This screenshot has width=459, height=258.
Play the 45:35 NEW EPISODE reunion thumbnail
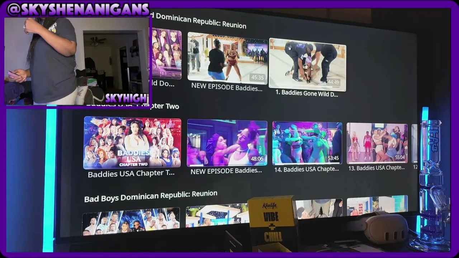click(x=227, y=58)
